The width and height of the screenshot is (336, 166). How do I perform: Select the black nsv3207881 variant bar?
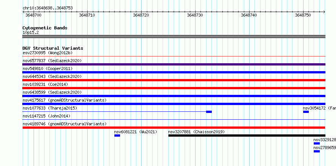pyautogui.click(x=247, y=136)
